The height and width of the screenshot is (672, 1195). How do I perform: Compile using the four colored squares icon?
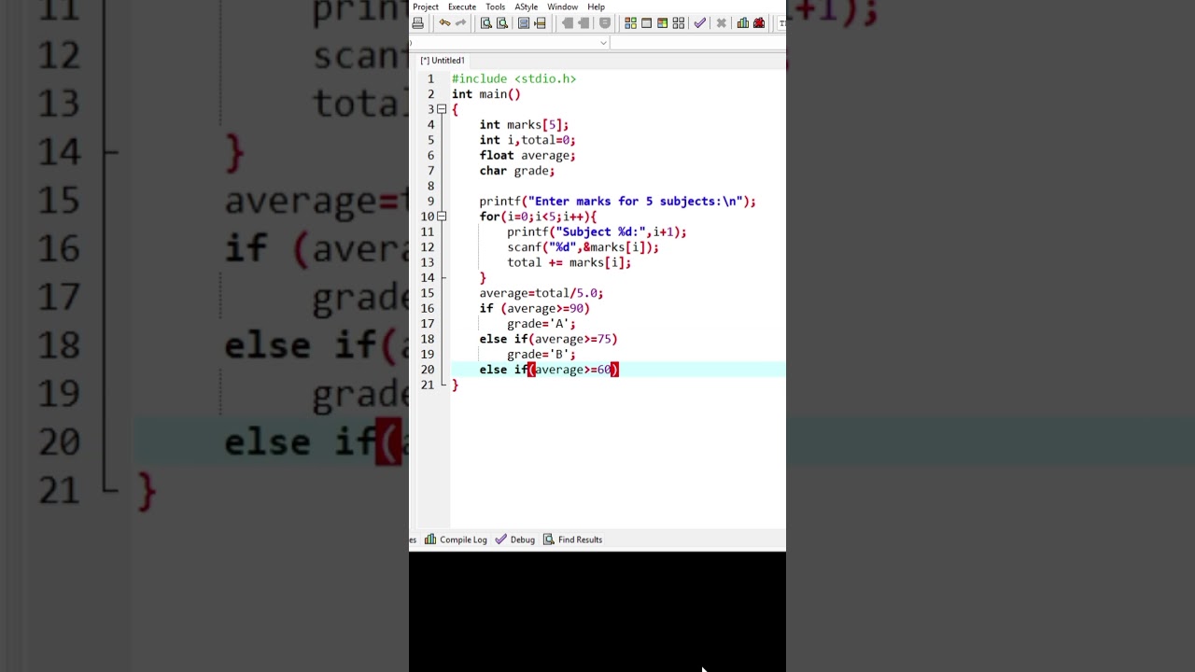click(x=630, y=23)
